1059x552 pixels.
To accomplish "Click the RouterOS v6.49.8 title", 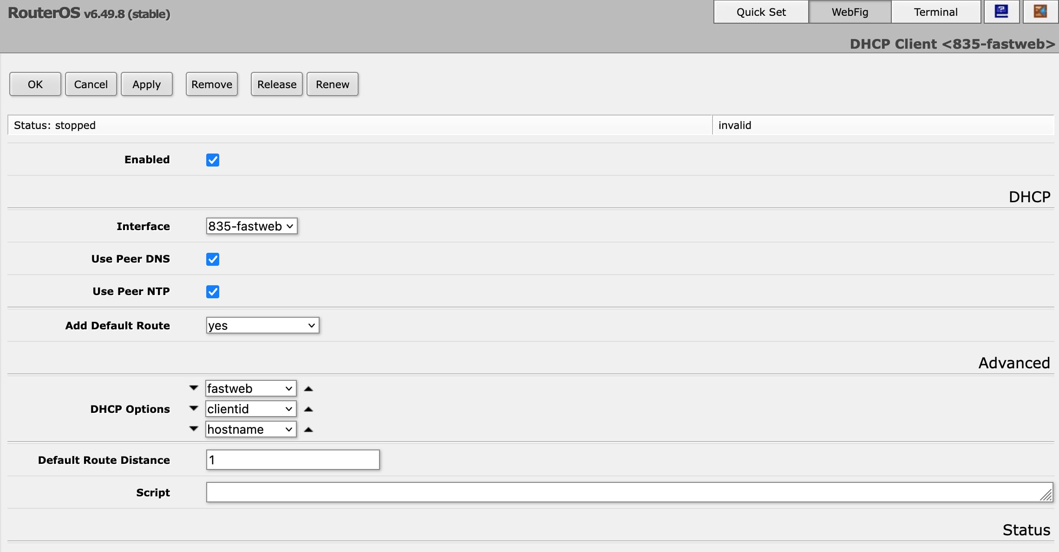I will [89, 13].
